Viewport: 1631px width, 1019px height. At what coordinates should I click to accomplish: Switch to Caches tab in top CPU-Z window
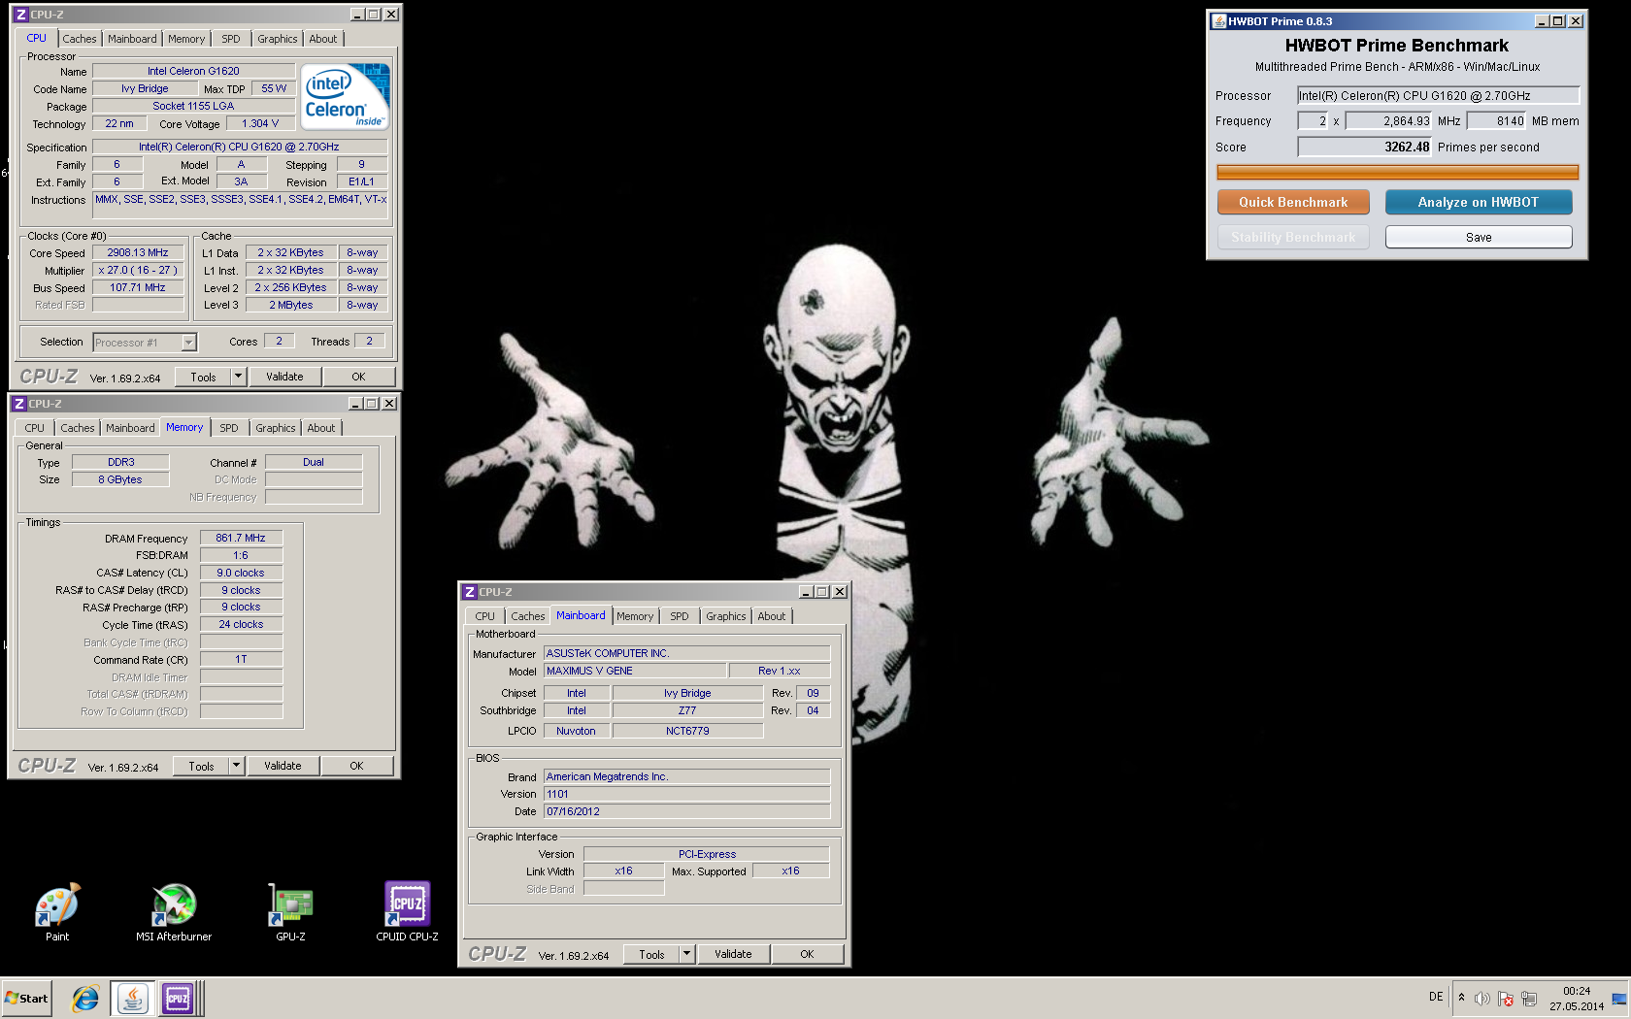80,39
